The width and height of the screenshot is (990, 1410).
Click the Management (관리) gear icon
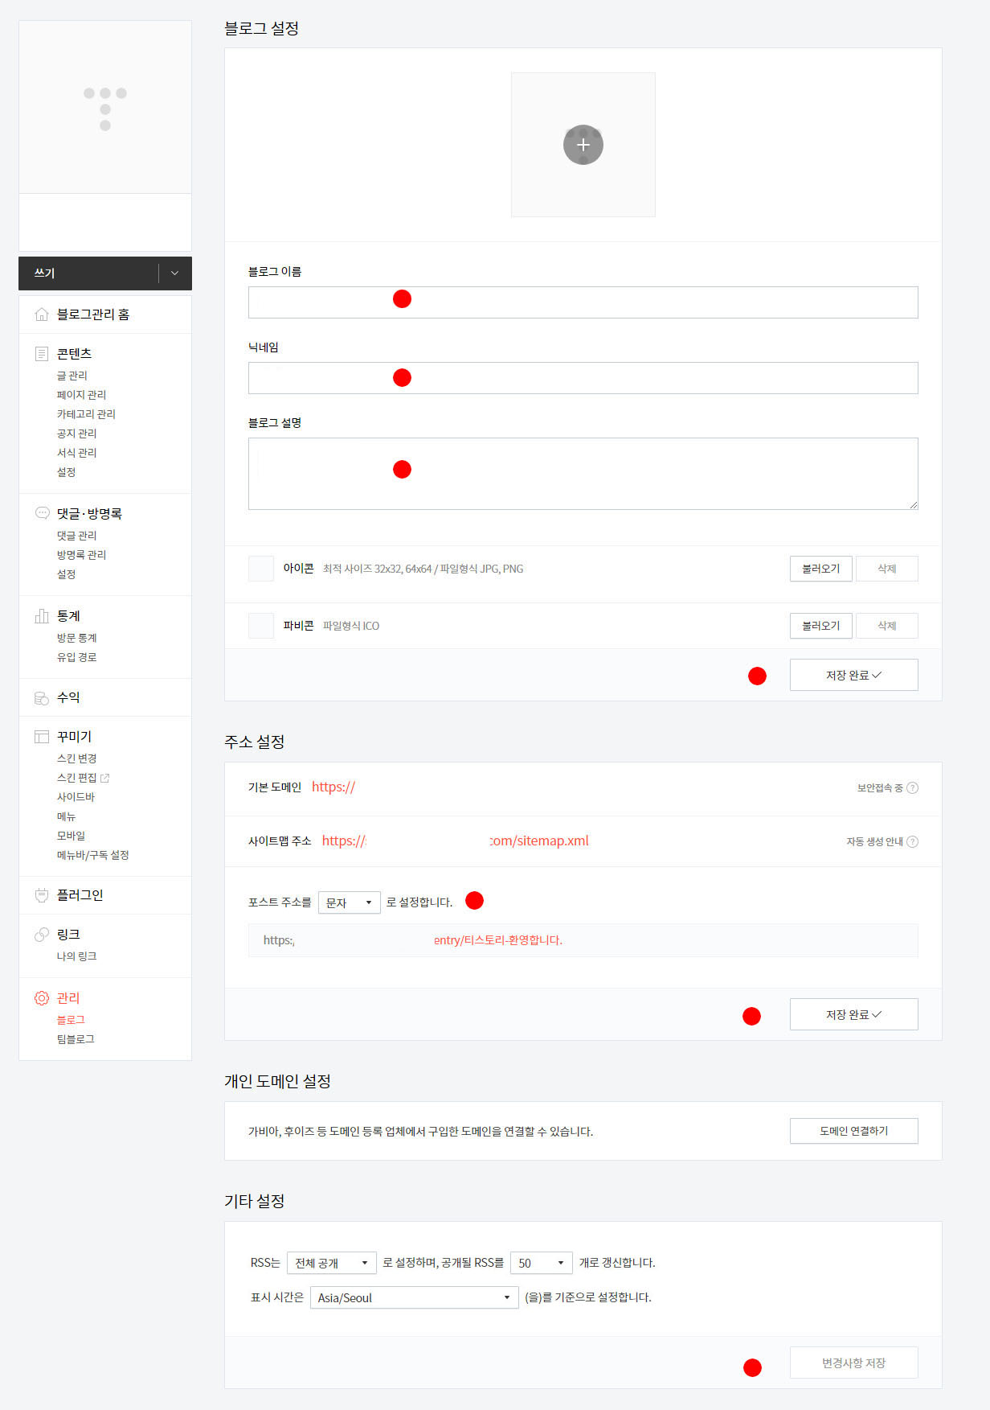click(42, 998)
